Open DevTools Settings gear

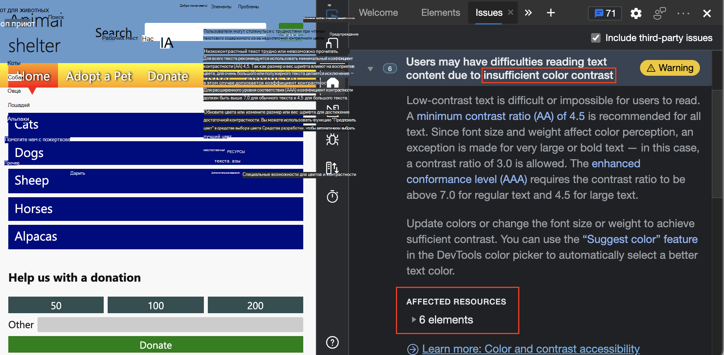click(x=636, y=13)
